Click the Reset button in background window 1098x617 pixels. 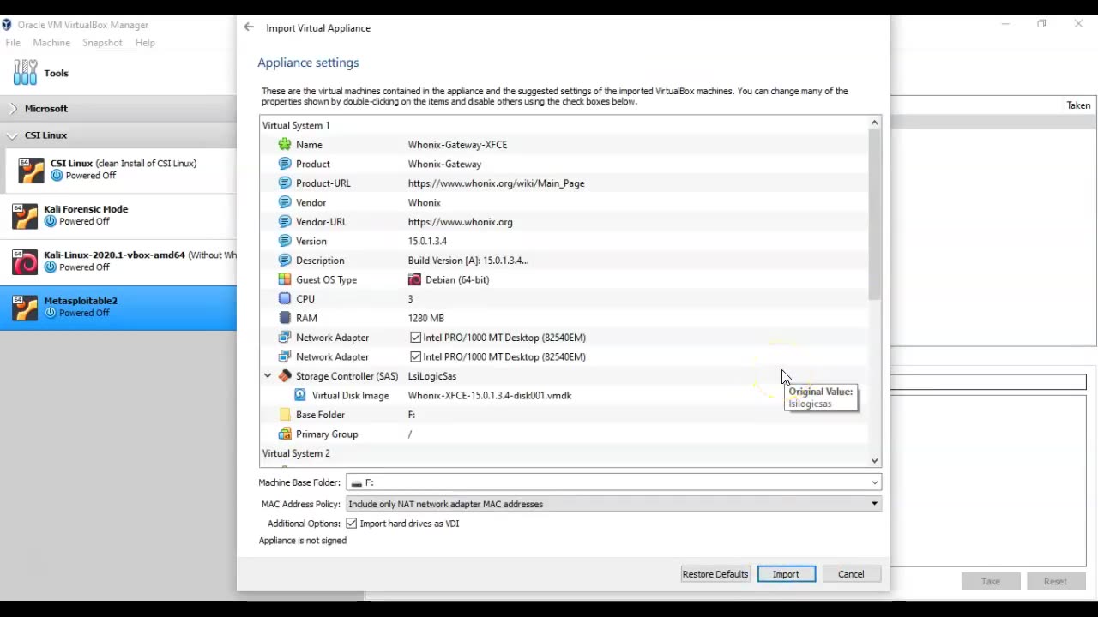1055,581
